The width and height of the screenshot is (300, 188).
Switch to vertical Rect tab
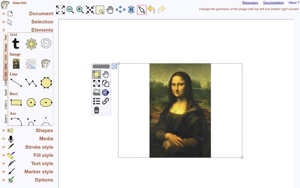coord(6,66)
